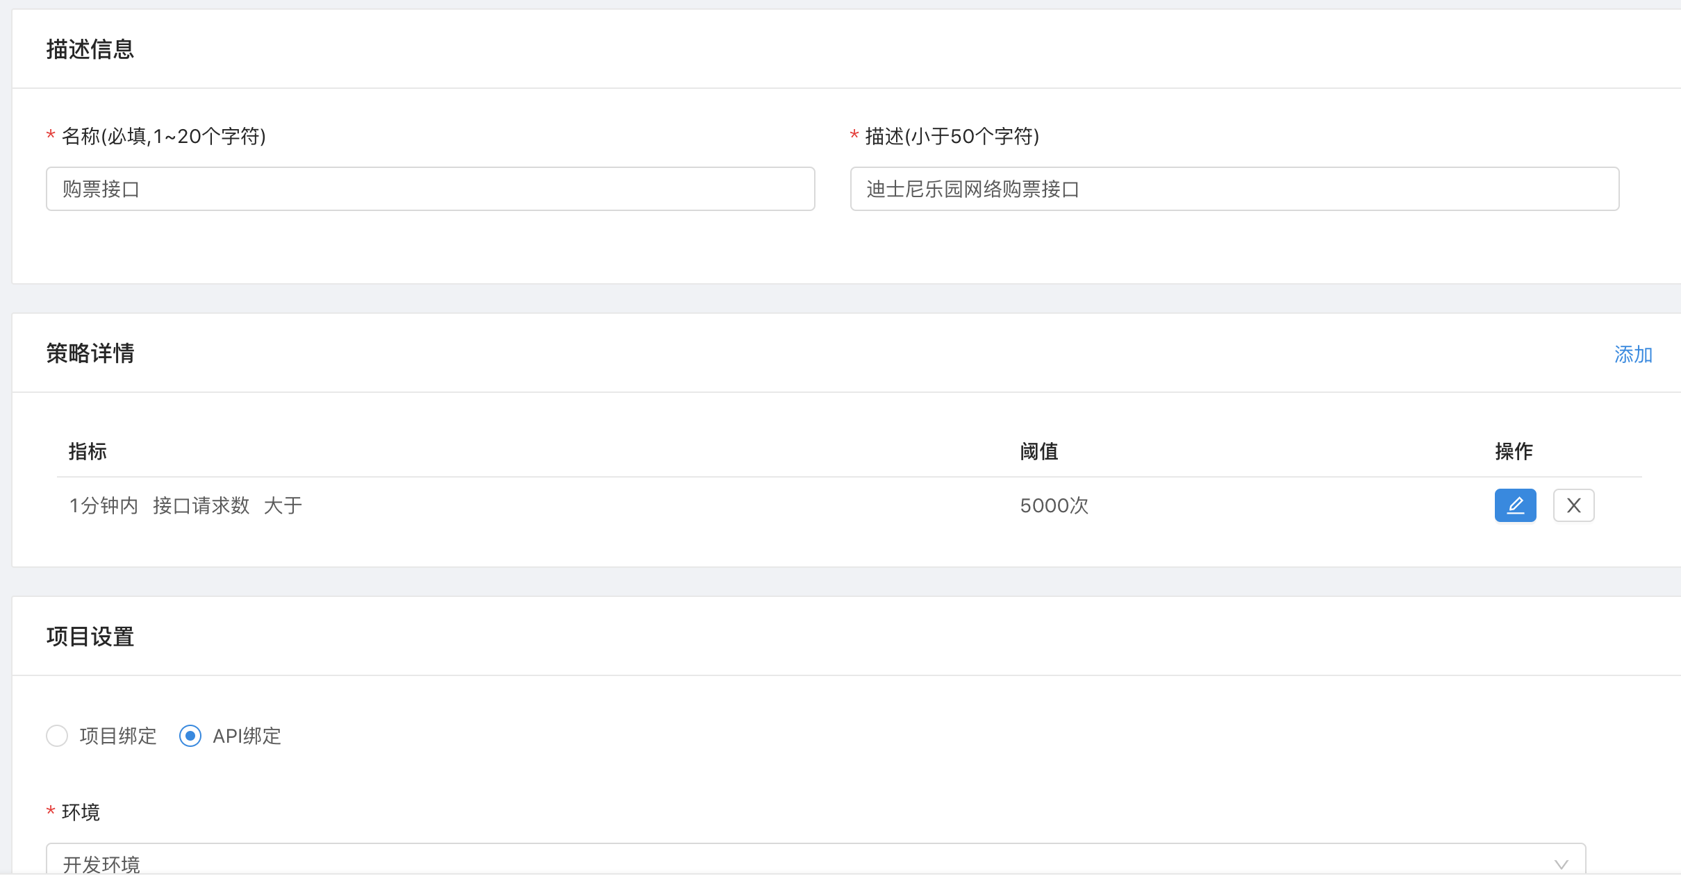Click the 指标 column header
This screenshot has height=876, width=1681.
(x=88, y=451)
